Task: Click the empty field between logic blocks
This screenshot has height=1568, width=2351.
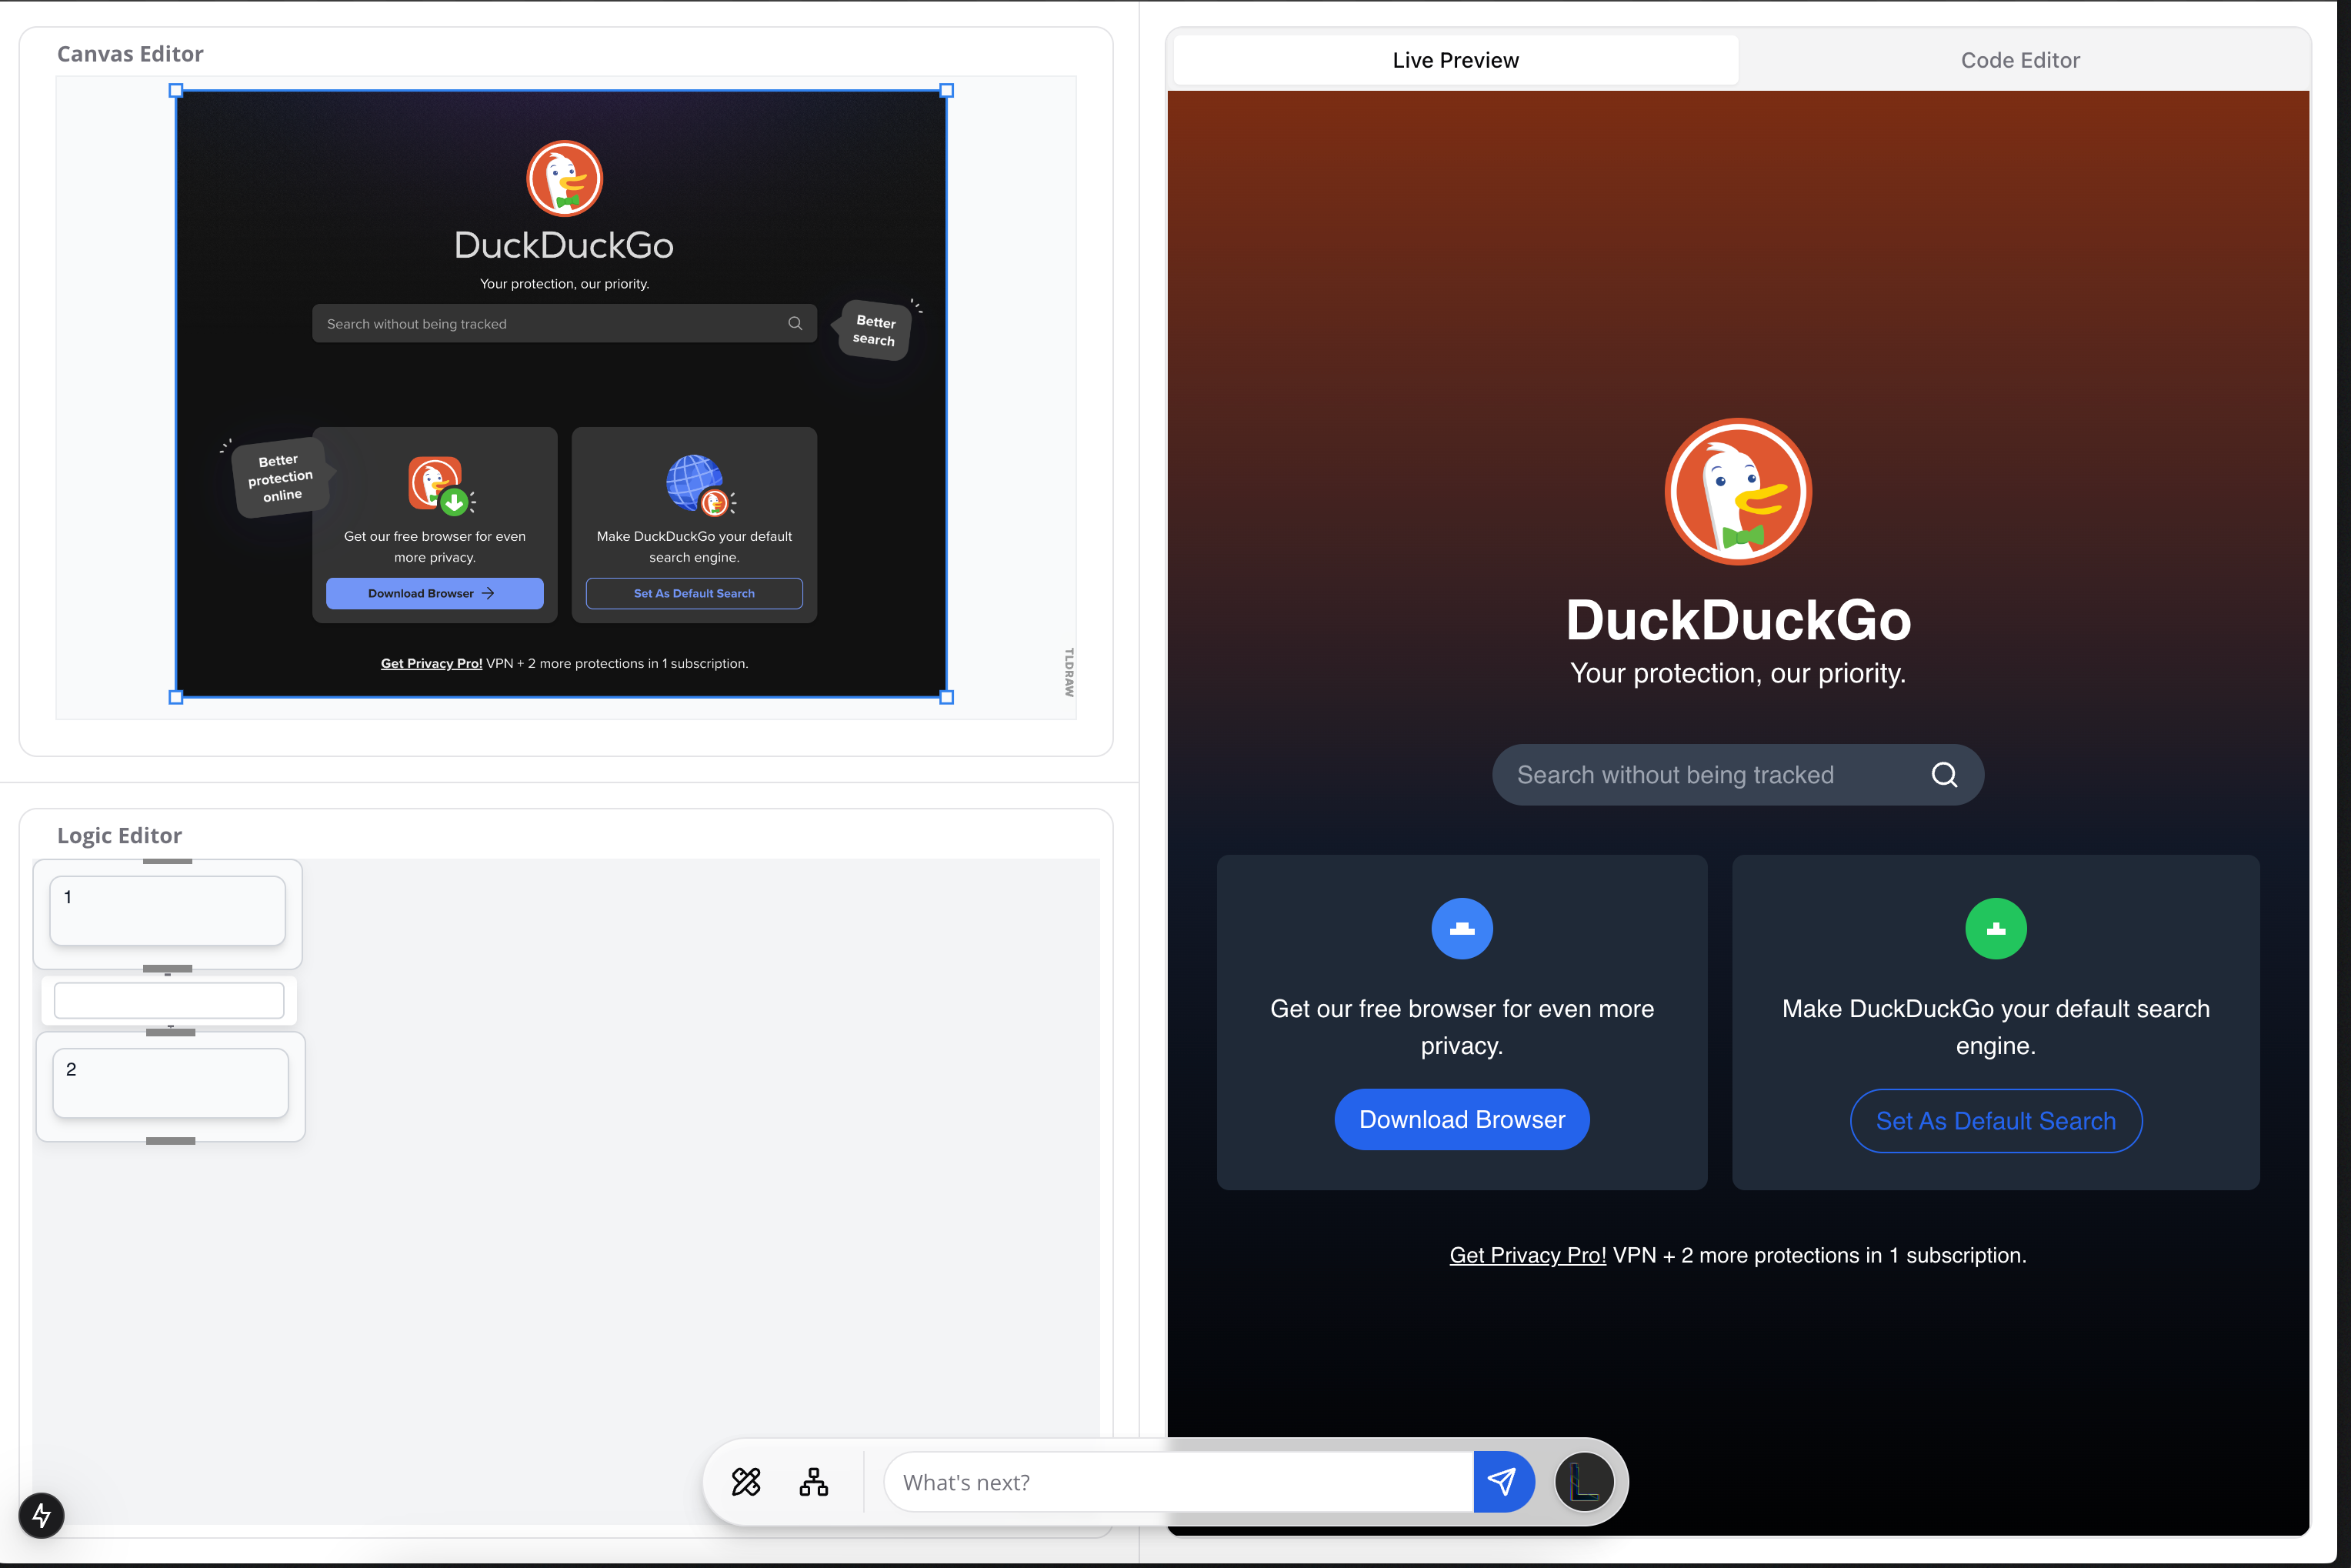Action: click(169, 1000)
